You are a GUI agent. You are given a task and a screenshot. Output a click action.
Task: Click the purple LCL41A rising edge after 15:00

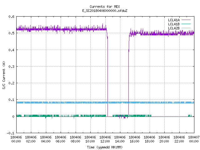pos(128,77)
